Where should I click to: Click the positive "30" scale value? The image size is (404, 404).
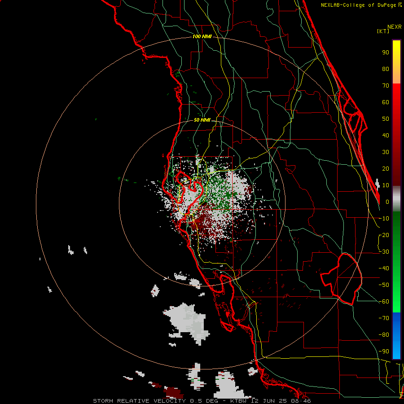[386, 152]
